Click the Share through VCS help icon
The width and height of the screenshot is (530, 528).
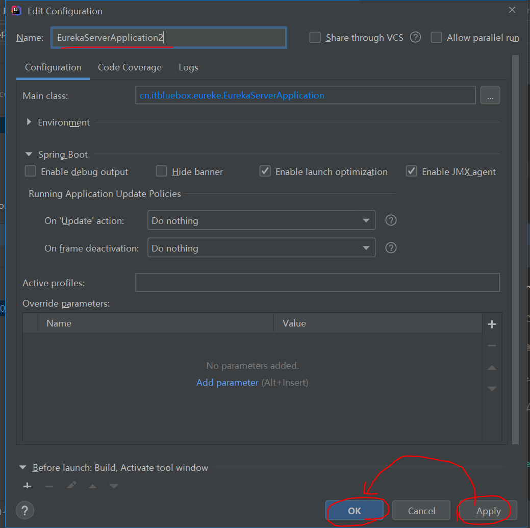[415, 37]
